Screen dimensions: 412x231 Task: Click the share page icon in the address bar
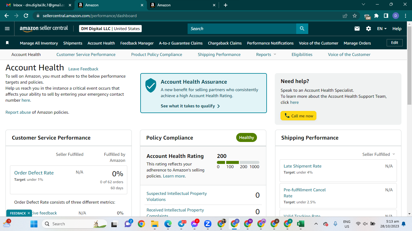(345, 16)
